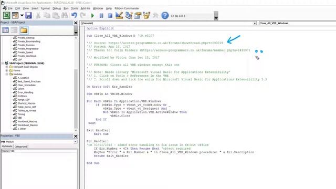This screenshot has height=189, width=336.
Task: Open the File menu
Action: pyautogui.click(x=10, y=8)
